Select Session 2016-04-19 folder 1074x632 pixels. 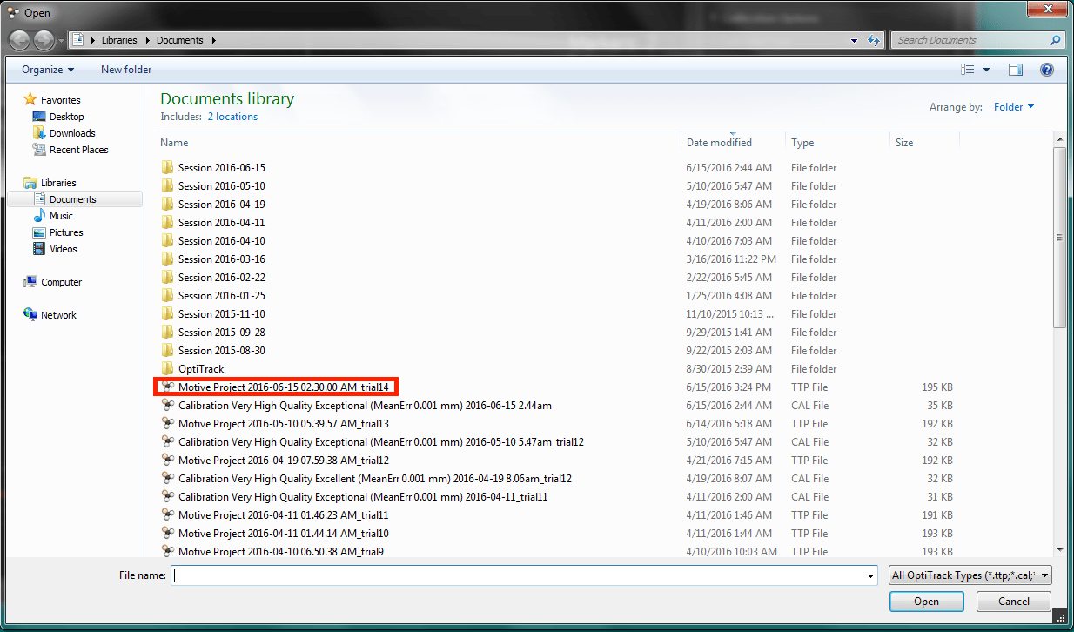click(222, 204)
